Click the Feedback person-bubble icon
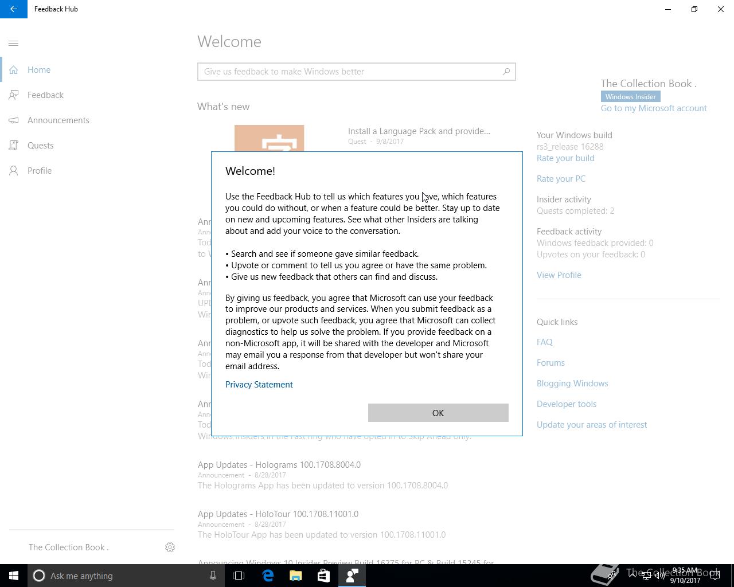 point(14,95)
